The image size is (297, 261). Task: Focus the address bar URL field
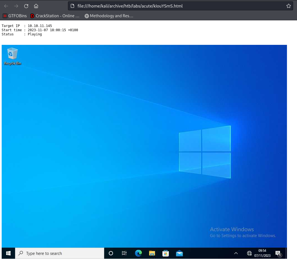[180, 6]
